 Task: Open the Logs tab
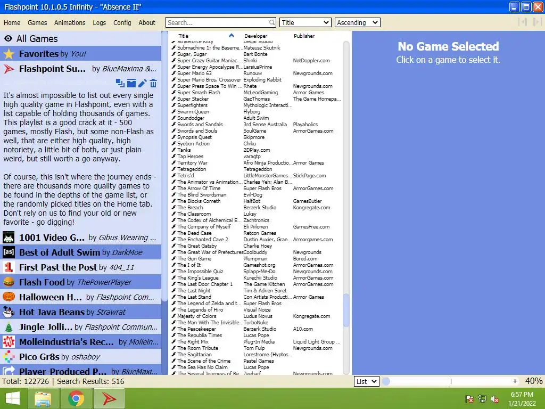pyautogui.click(x=99, y=22)
